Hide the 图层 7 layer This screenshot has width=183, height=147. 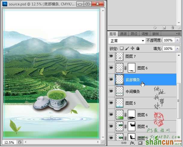111,56
